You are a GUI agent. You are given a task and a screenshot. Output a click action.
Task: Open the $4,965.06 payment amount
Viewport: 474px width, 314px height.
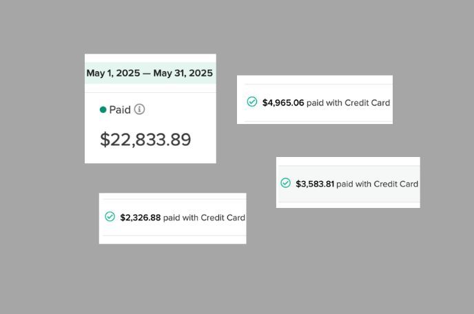point(283,103)
